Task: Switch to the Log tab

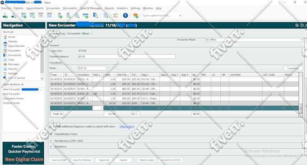Action: pos(62,33)
